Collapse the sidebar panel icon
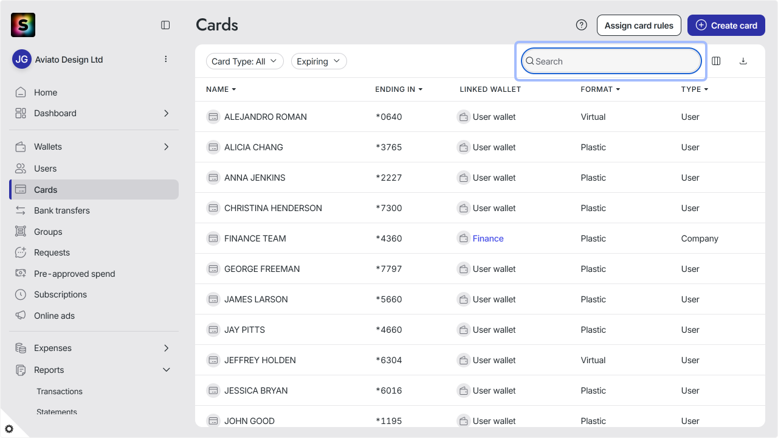The width and height of the screenshot is (778, 438). pyautogui.click(x=165, y=25)
